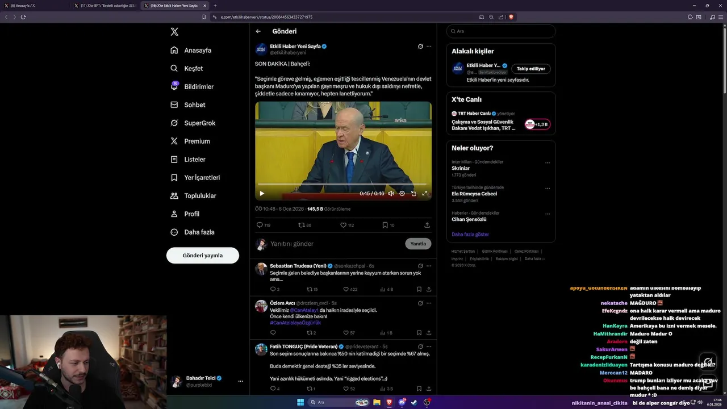Play the Bahçeli video
727x409 pixels.
[x=262, y=193]
